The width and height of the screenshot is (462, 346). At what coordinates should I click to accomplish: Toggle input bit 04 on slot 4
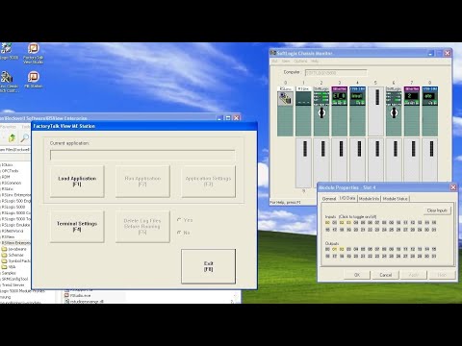coord(356,223)
